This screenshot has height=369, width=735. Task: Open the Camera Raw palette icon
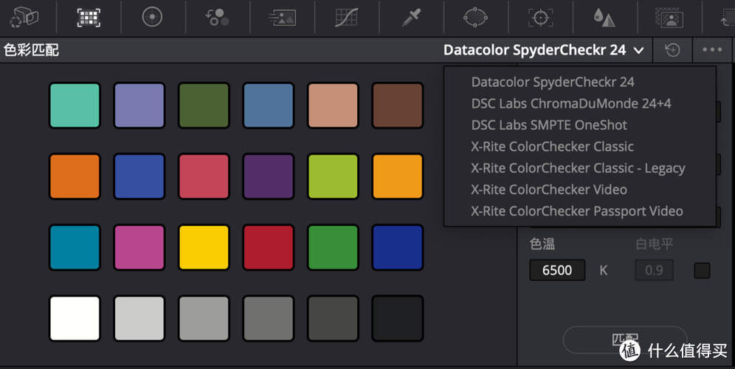[x=24, y=18]
